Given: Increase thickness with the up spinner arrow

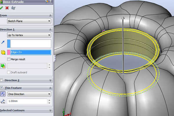Looking at the screenshot, I should pyautogui.click(x=49, y=100).
